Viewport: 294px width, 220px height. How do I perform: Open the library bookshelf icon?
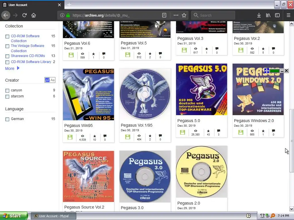pos(268,15)
